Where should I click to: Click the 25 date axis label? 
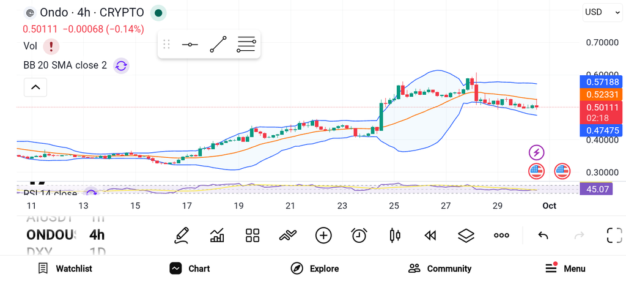pyautogui.click(x=394, y=206)
